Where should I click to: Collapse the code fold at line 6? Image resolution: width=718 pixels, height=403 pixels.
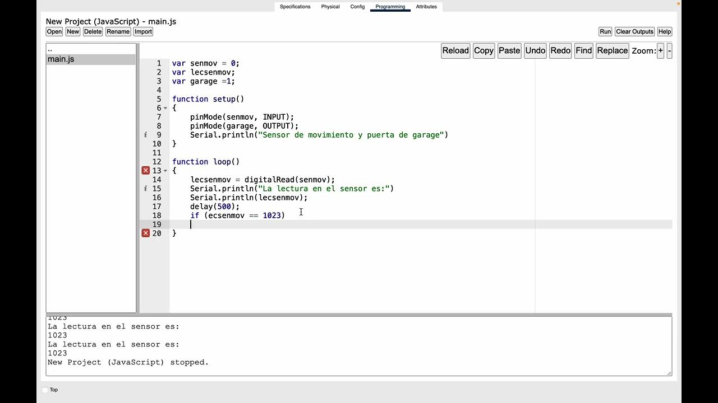[x=165, y=108]
